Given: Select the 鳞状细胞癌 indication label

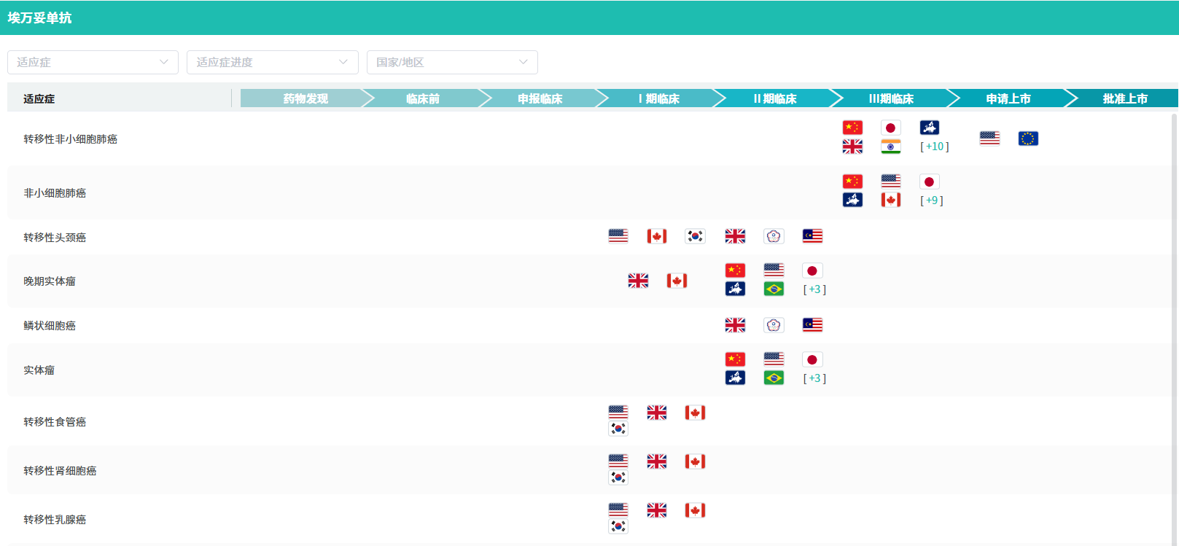Looking at the screenshot, I should 50,326.
